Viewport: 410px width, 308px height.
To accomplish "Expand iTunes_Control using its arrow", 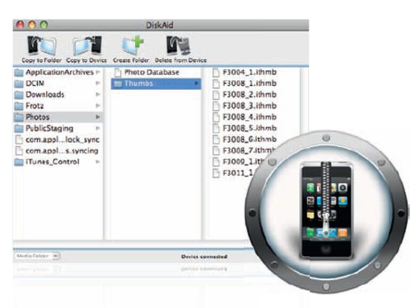I will pos(98,161).
